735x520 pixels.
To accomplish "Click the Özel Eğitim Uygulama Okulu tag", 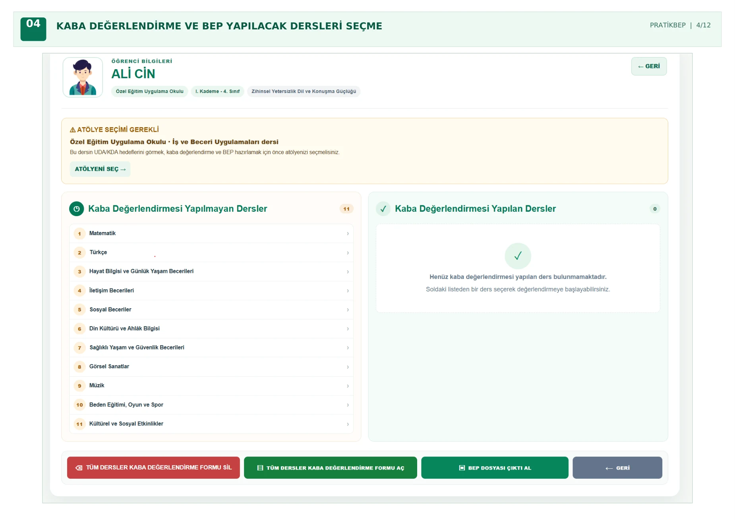I will coord(150,91).
